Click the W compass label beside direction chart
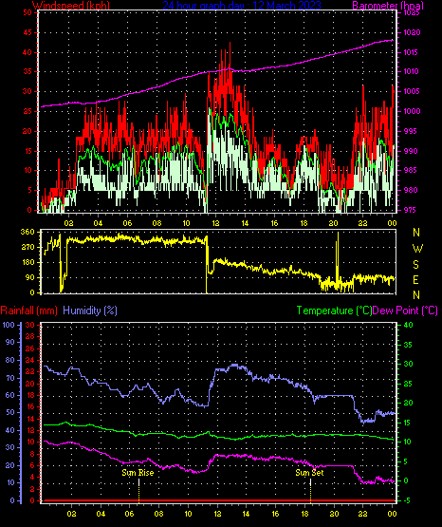 417,249
